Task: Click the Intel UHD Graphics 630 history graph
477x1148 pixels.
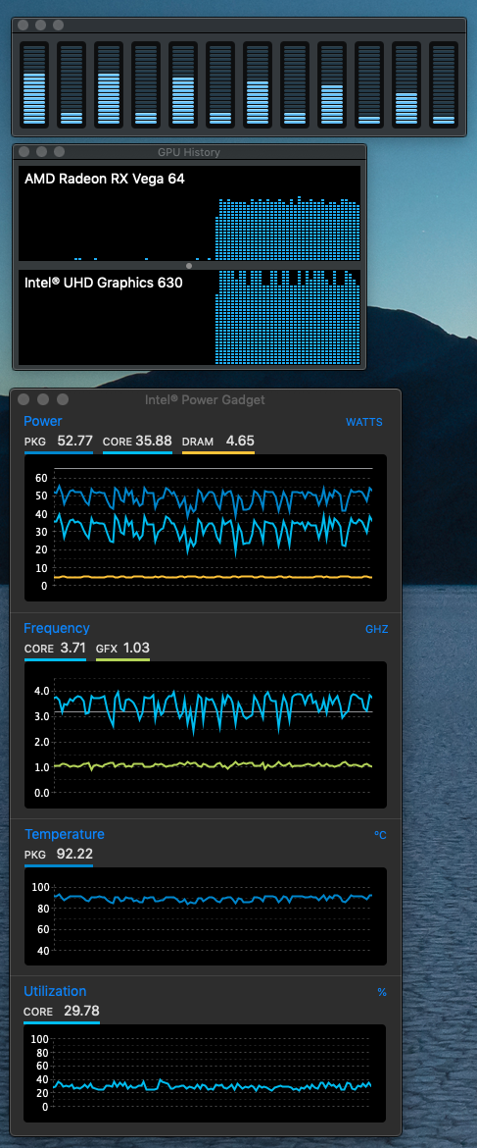Action: pos(189,317)
